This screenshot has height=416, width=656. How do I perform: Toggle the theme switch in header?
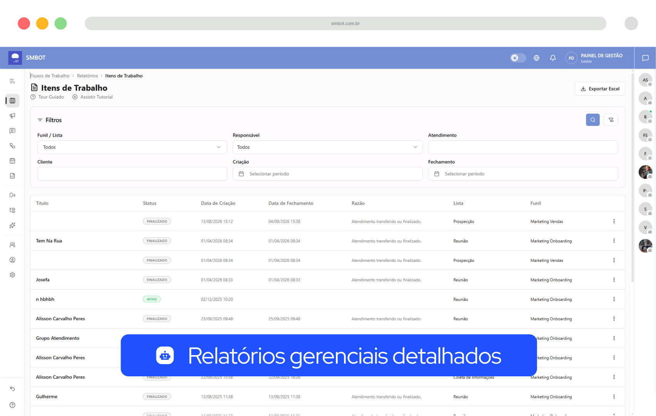tap(518, 58)
